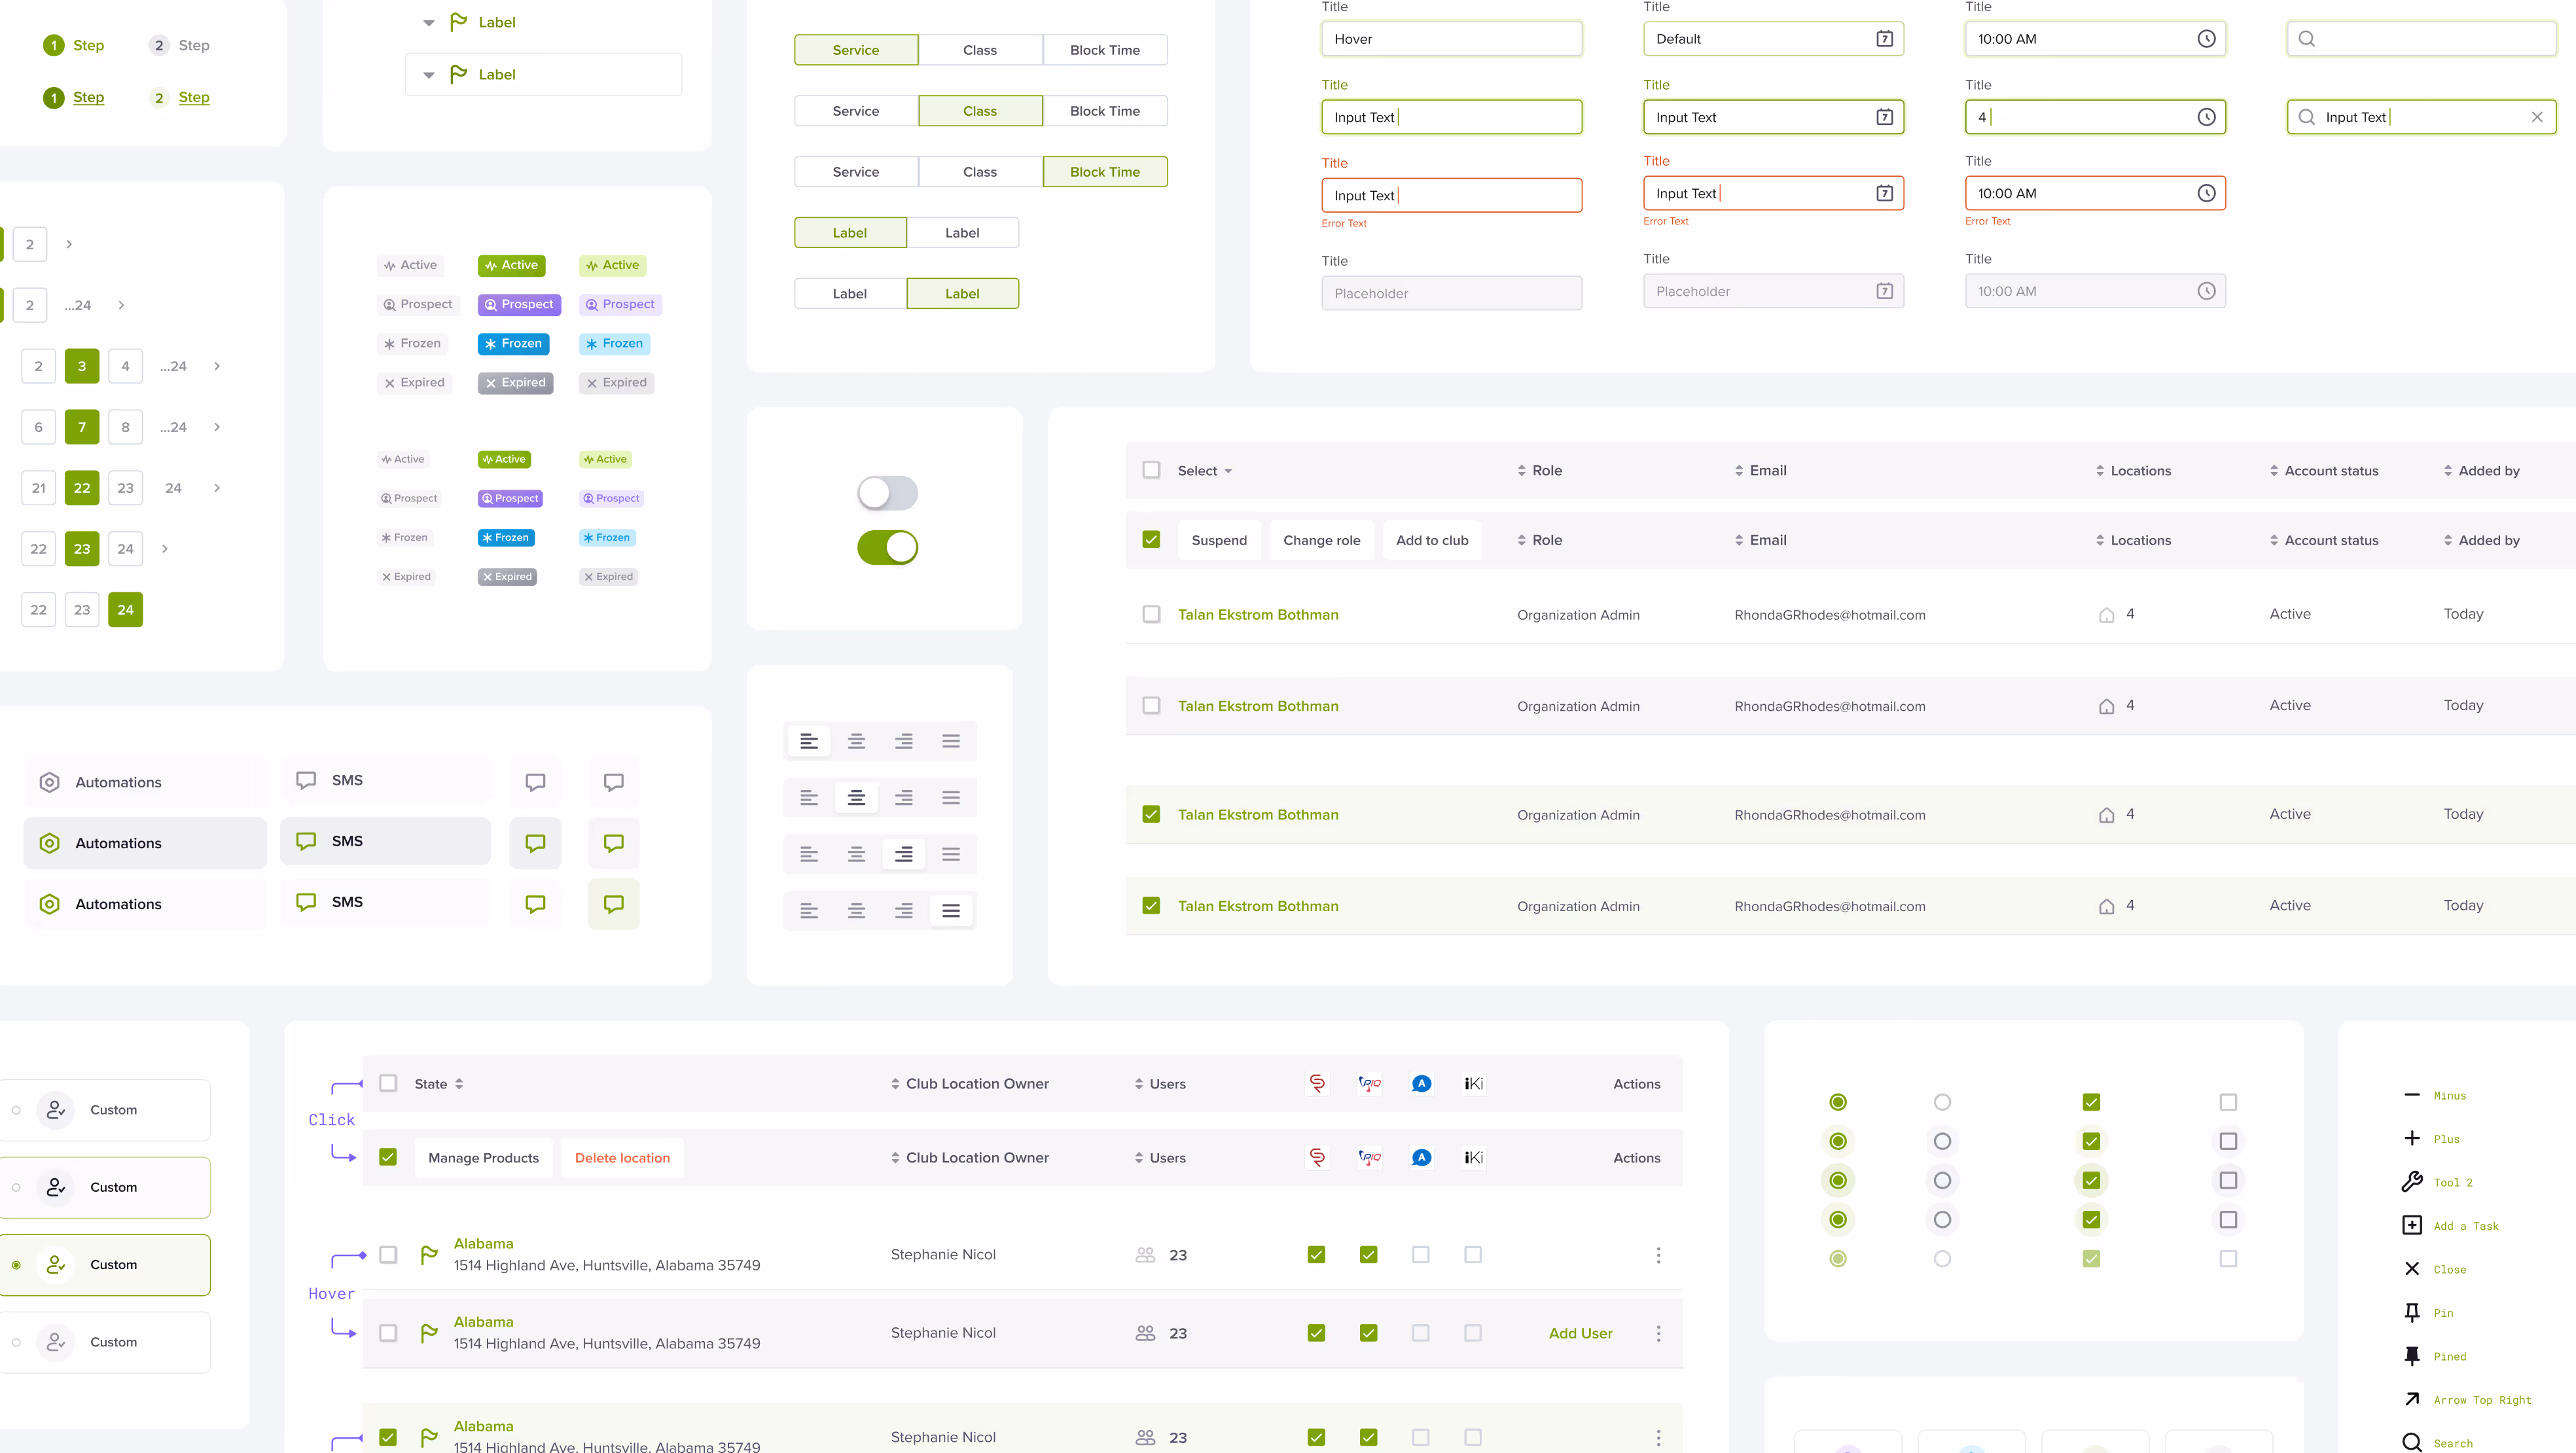Click the Change role button
This screenshot has width=2576, height=1453.
pos(1321,540)
